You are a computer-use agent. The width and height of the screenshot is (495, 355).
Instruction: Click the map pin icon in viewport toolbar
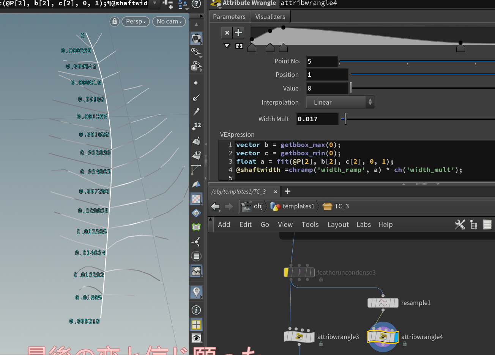coord(196,292)
